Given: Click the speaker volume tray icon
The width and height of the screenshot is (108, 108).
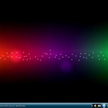Looking at the screenshot, I should (95, 106).
